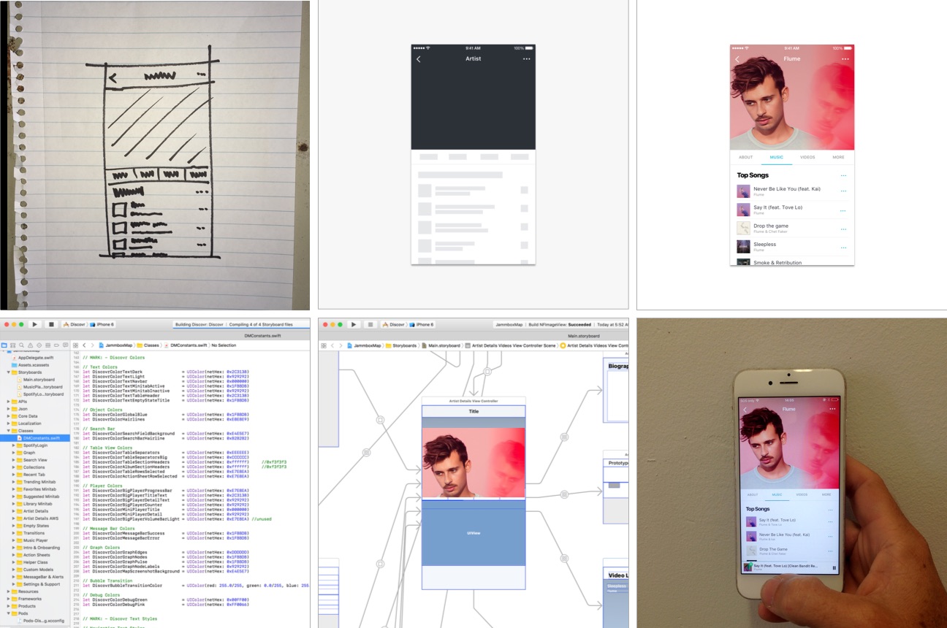
Task: Go forward in Main.storyboard jump bar
Action: tap(341, 345)
